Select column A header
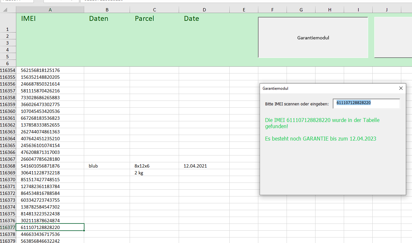The image size is (412, 243). (50, 10)
